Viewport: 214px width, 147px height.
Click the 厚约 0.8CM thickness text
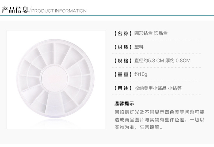point(179,61)
